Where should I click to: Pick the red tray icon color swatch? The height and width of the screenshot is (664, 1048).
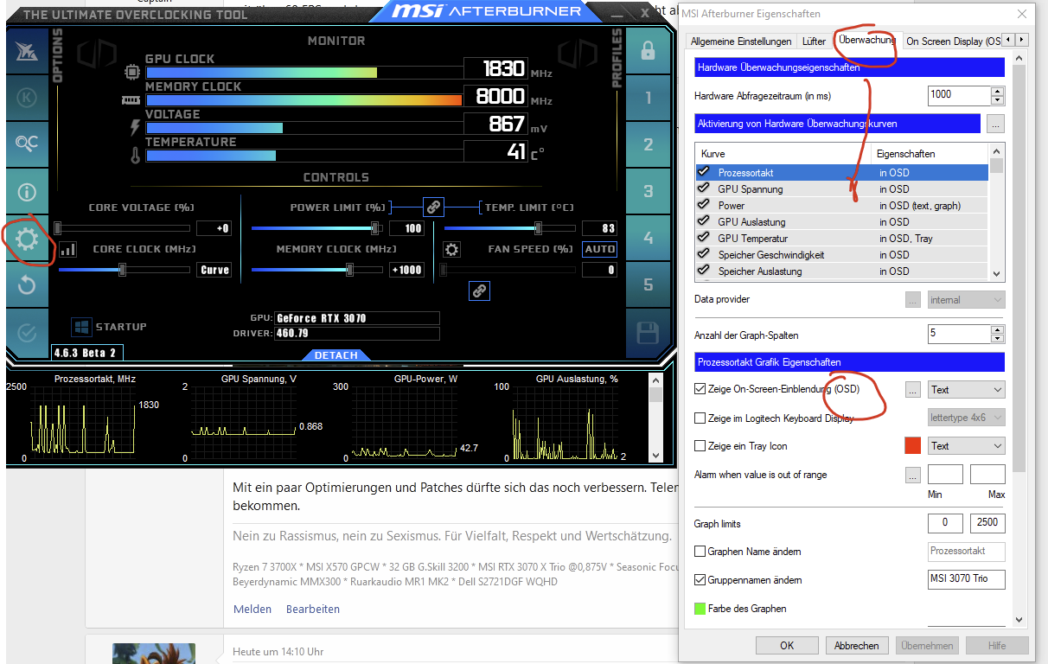(912, 446)
